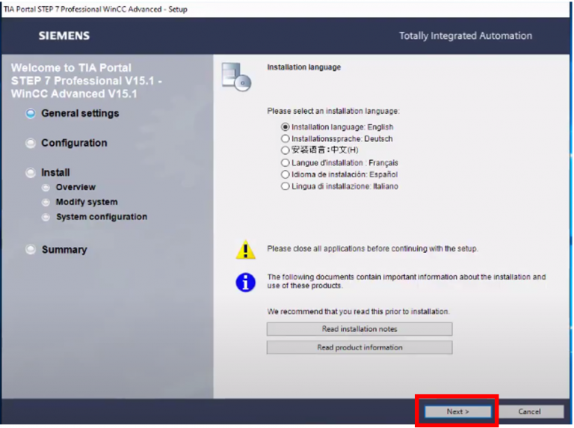The width and height of the screenshot is (574, 428).
Task: Click the yellow warning triangle icon
Action: point(245,250)
